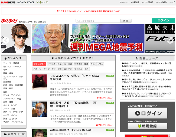Click the large ログイン button with play icon
The width and height of the screenshot is (176, 137).
tap(148, 113)
